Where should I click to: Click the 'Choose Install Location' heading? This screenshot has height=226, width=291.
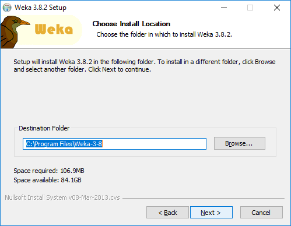coord(131,24)
